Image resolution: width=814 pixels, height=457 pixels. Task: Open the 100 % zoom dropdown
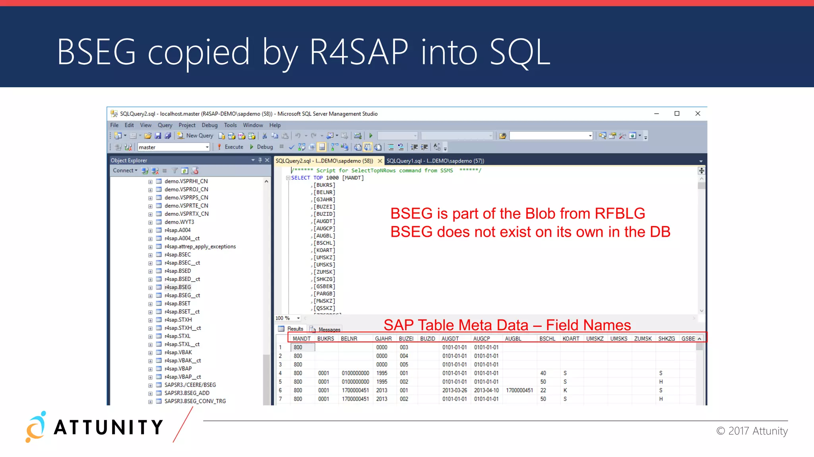pos(298,318)
